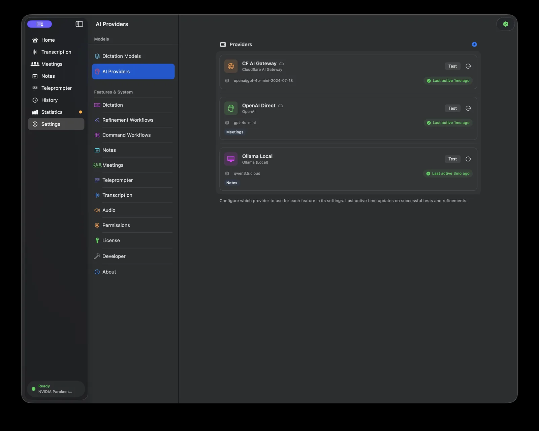Image resolution: width=539 pixels, height=431 pixels.
Task: Click the Meetings tag on OpenAI Direct
Action: tap(235, 132)
